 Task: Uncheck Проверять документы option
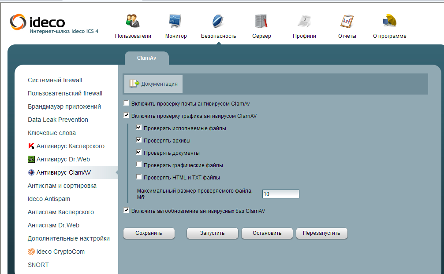139,152
